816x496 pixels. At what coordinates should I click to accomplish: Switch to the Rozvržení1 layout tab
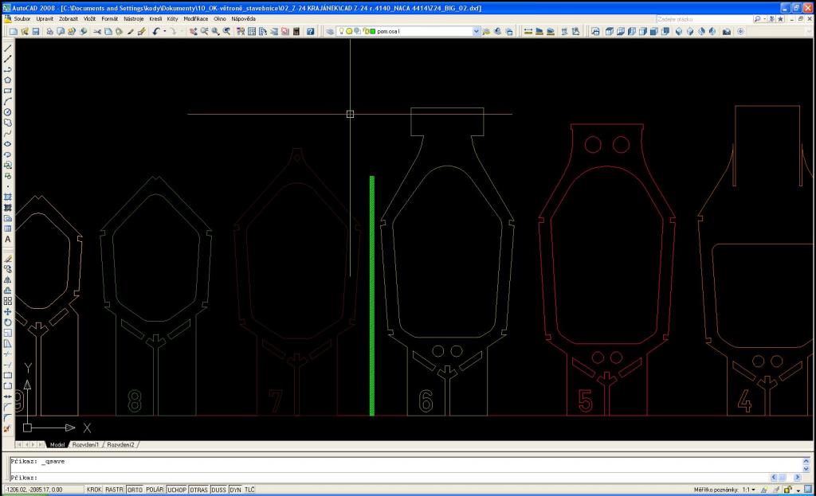86,444
